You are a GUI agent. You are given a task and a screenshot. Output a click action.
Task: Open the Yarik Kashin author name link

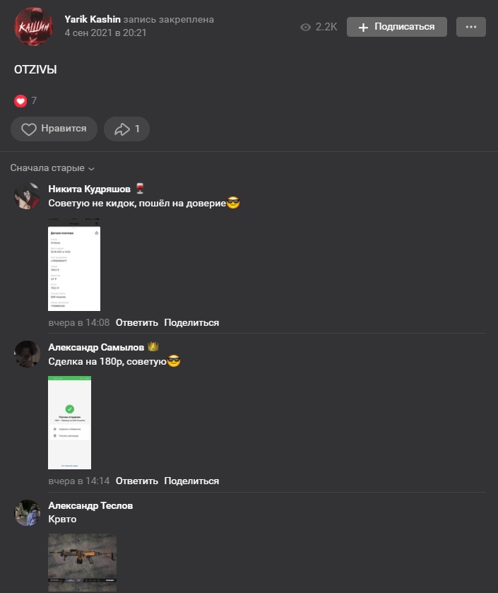coord(93,19)
